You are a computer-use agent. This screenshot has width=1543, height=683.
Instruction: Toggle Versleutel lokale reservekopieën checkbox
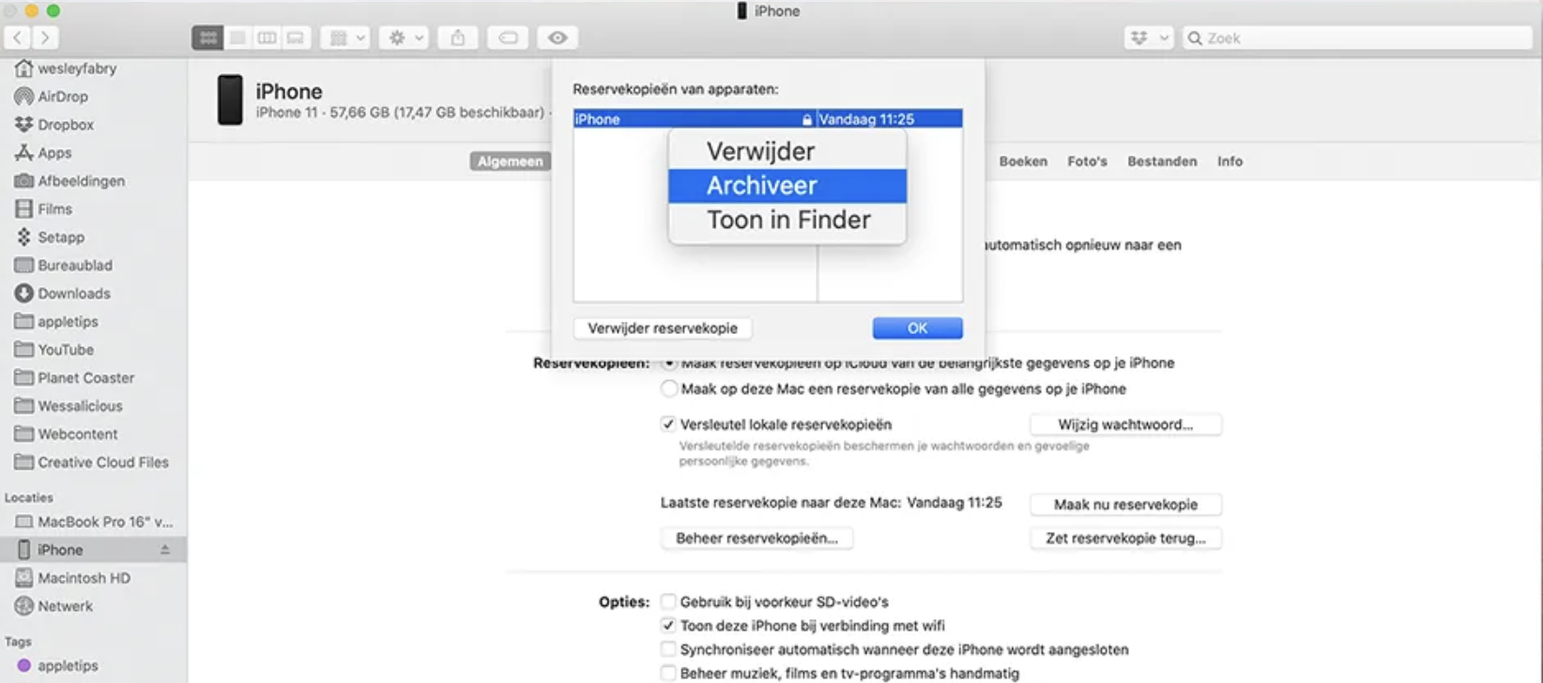[668, 424]
